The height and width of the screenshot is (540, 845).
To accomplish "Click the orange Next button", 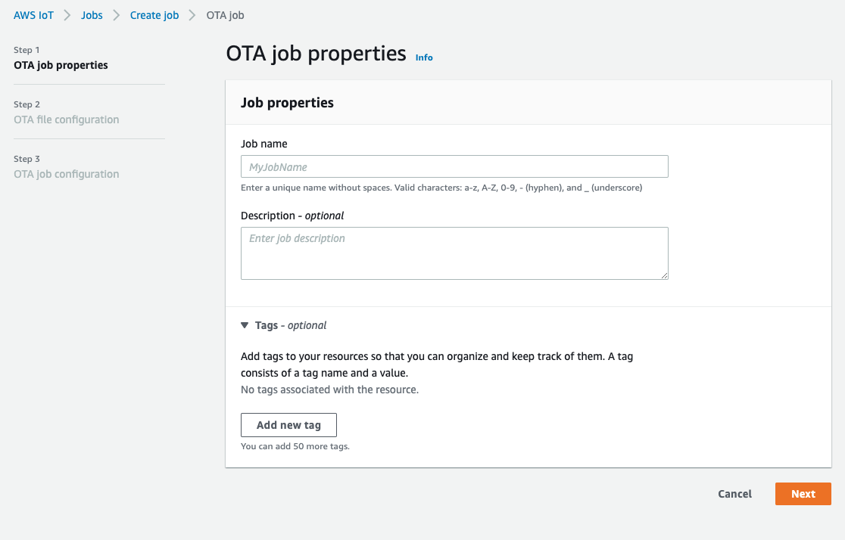I will pyautogui.click(x=803, y=494).
